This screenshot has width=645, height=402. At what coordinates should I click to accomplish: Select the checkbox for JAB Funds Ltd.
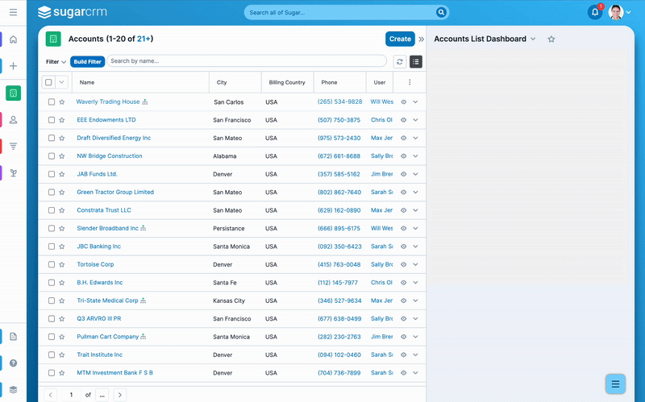pos(52,174)
